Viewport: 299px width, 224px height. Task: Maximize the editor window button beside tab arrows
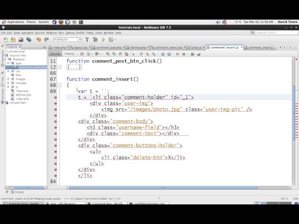295,47
